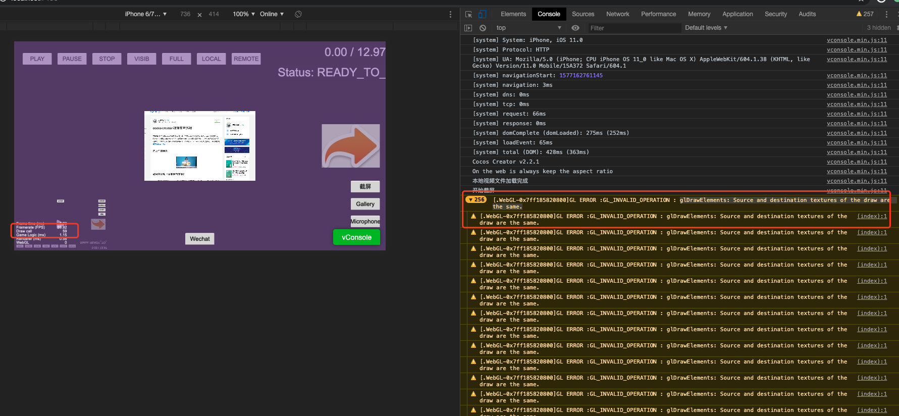
Task: Open the DevTools customize three-dot menu
Action: click(x=886, y=14)
